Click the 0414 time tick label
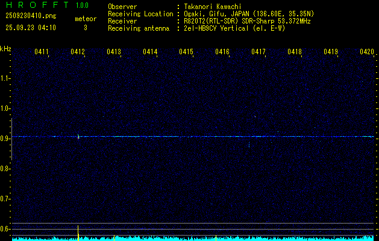Viewport: 379px width, 241px height. point(150,52)
